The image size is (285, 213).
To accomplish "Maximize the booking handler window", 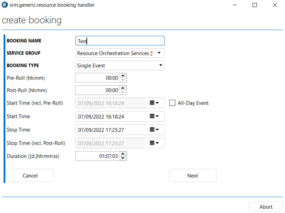I will tap(255, 5).
